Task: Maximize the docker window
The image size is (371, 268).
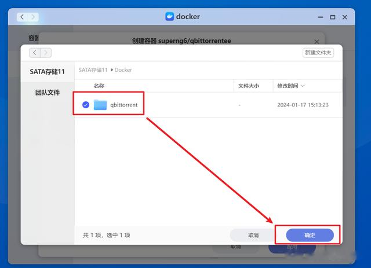Action: point(332,17)
